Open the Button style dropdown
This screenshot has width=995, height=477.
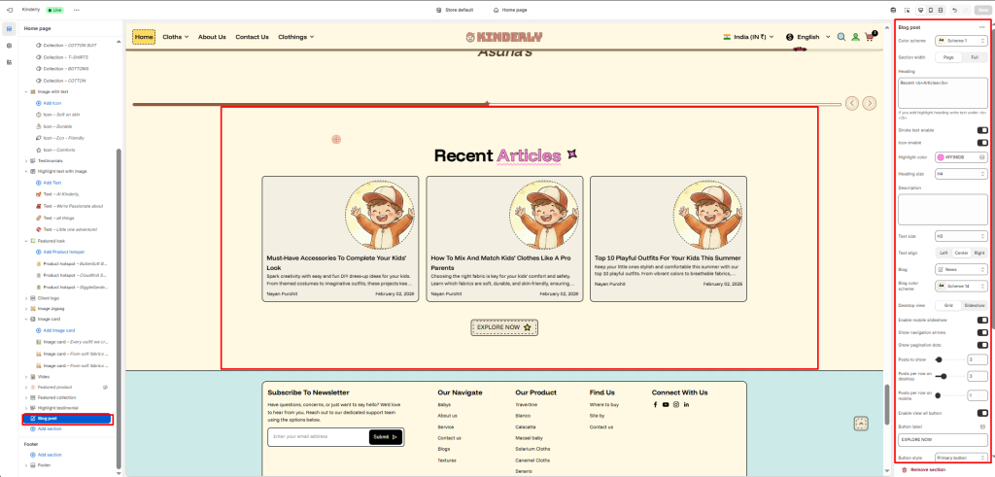point(961,457)
